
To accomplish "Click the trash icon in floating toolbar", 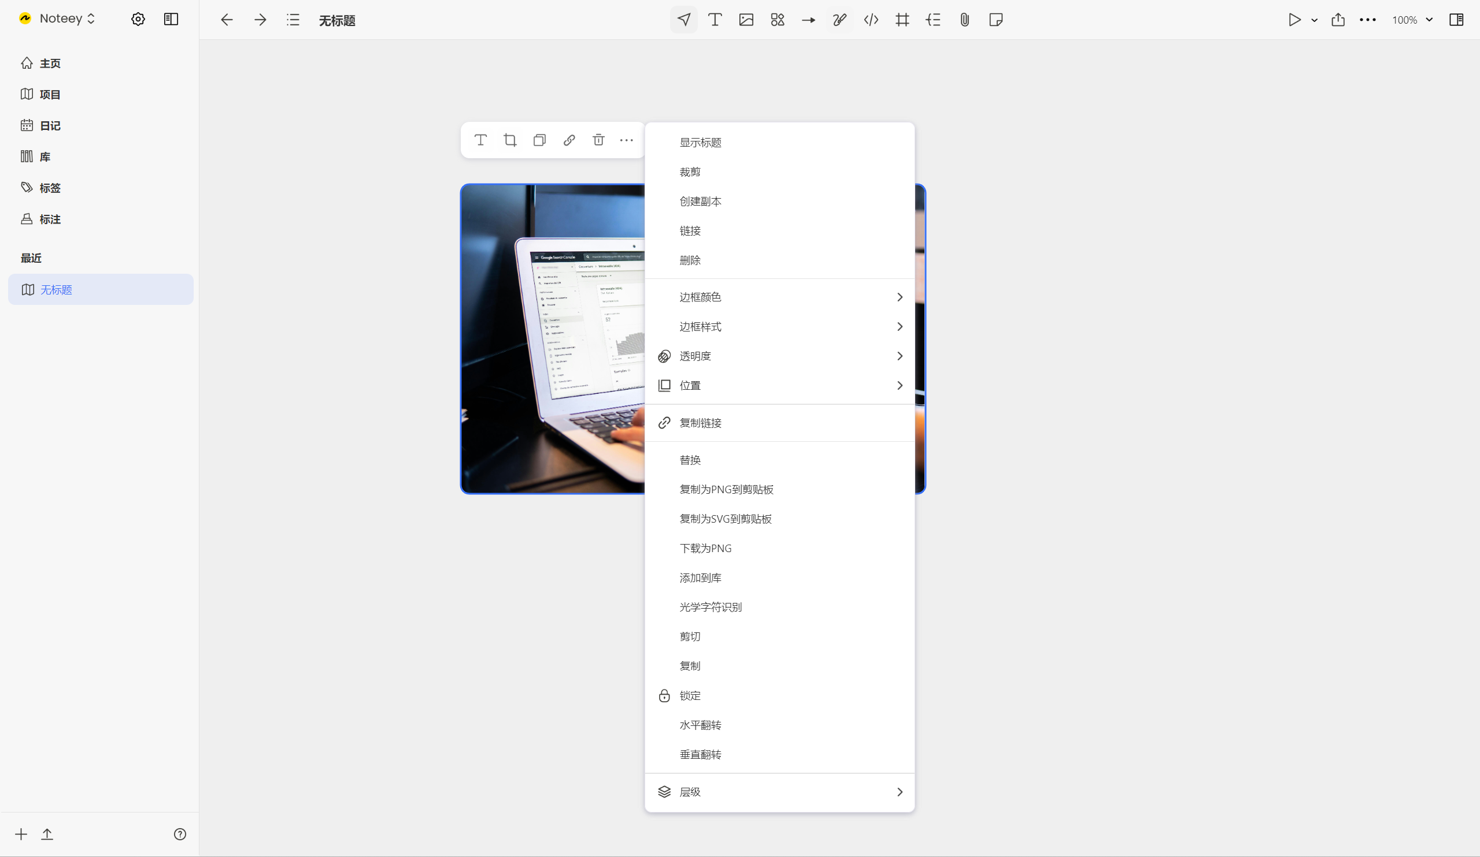I will 598,140.
